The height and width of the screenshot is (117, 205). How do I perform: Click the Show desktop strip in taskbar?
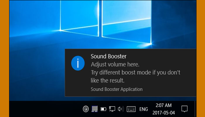point(196,109)
